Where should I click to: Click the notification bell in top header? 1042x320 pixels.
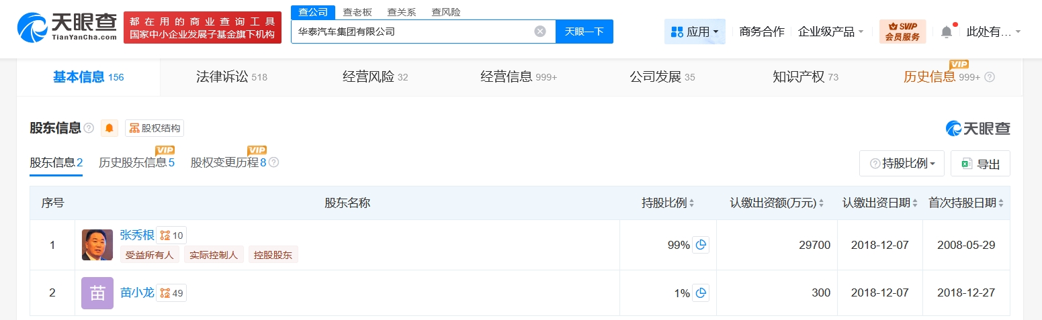947,32
